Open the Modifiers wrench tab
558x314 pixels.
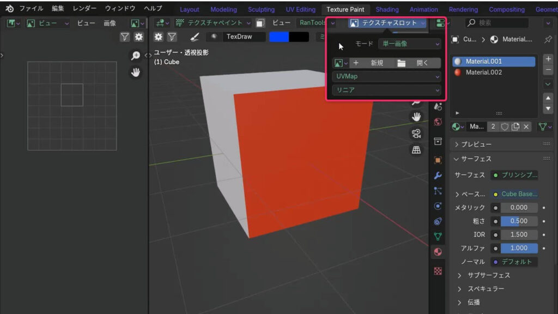(x=438, y=176)
